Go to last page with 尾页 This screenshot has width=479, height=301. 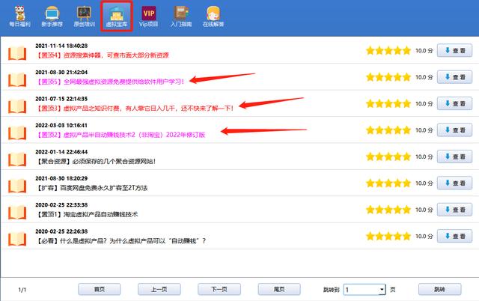[x=279, y=289]
